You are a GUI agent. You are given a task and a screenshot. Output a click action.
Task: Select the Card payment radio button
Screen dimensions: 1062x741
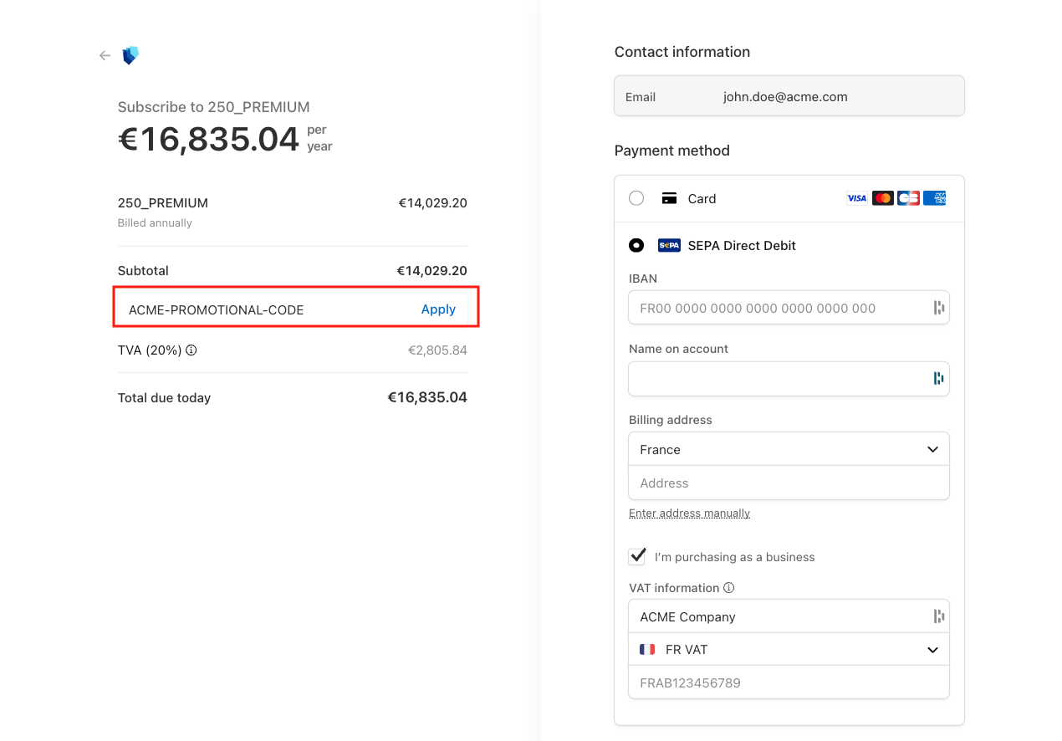pyautogui.click(x=636, y=198)
